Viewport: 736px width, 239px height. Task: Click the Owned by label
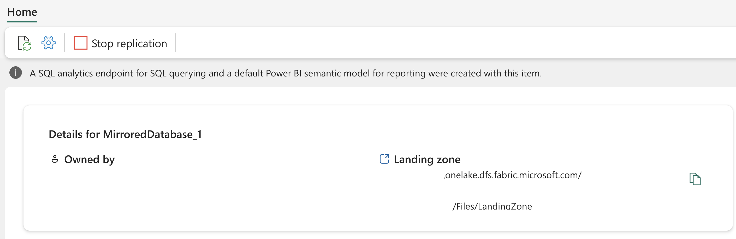click(90, 159)
